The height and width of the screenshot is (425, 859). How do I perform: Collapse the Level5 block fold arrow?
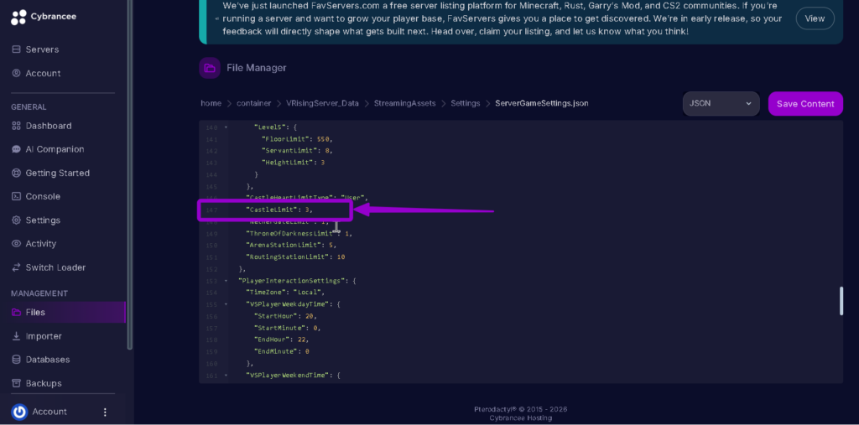[x=226, y=127]
